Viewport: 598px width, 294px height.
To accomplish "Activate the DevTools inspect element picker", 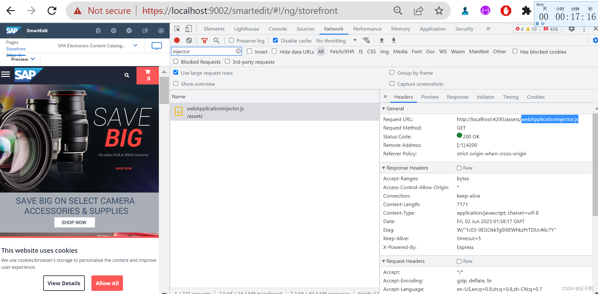I will pyautogui.click(x=177, y=29).
